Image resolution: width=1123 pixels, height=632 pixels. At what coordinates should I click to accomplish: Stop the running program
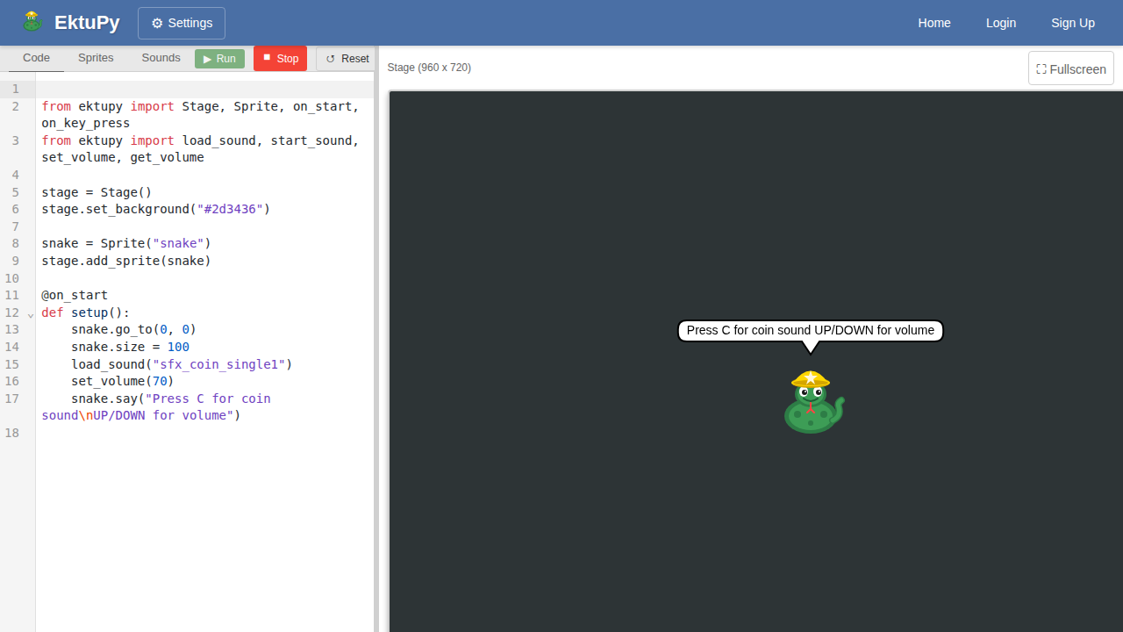pyautogui.click(x=280, y=59)
